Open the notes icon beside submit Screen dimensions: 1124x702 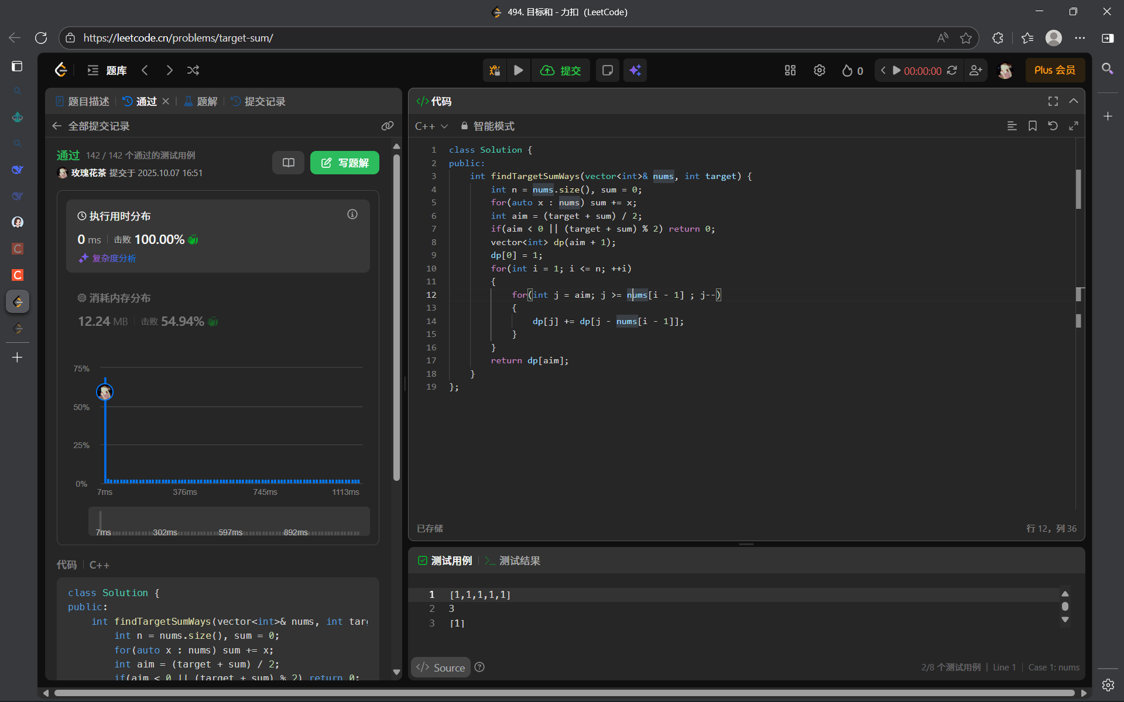pos(608,70)
